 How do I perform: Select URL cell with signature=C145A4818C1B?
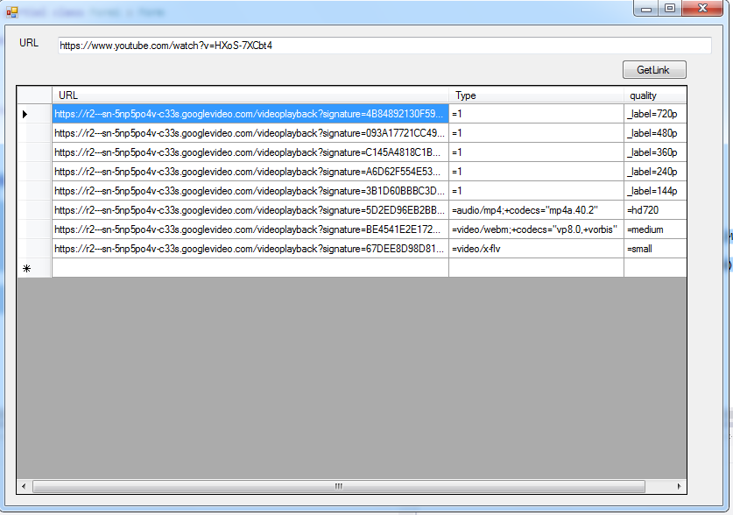(250, 152)
